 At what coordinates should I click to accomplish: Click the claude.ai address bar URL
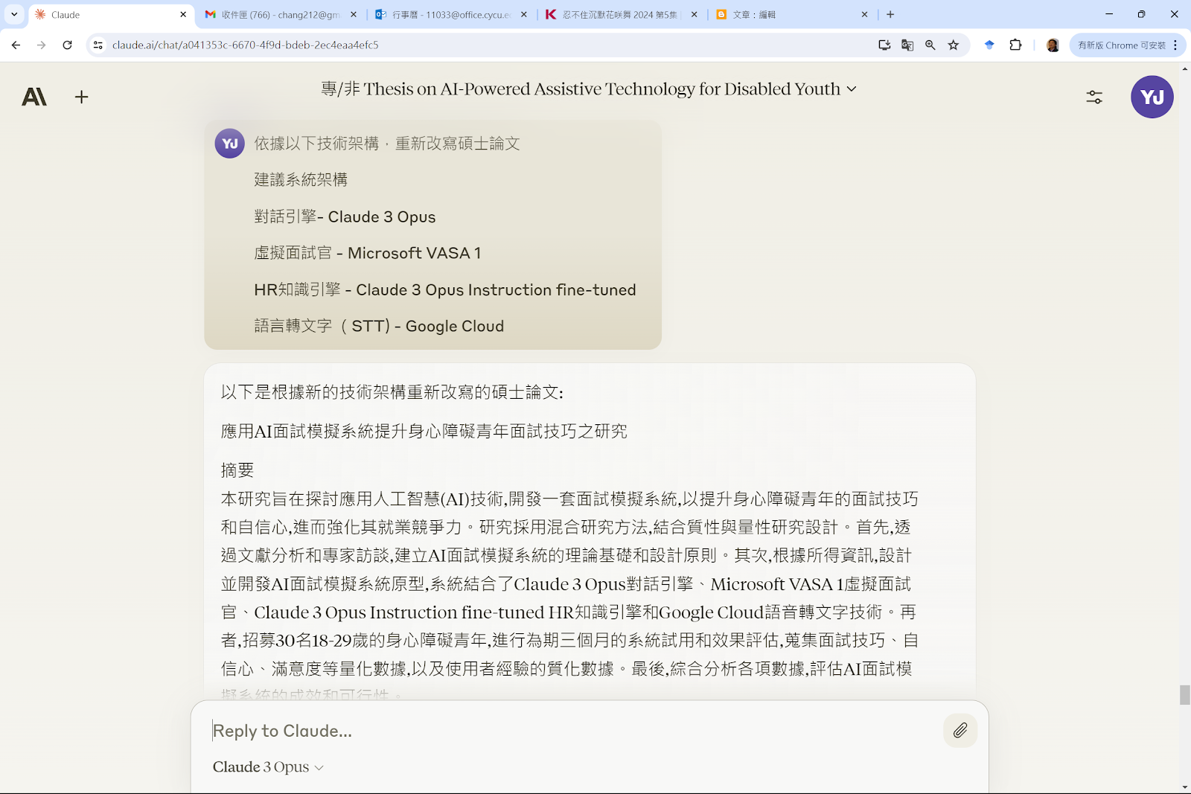point(246,45)
